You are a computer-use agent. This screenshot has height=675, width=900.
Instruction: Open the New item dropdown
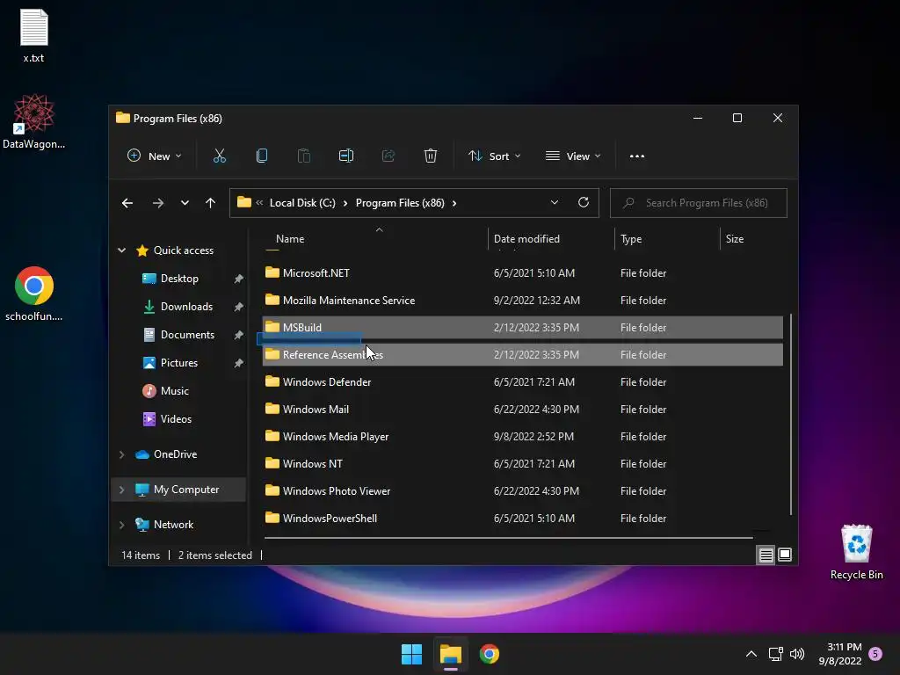click(155, 156)
